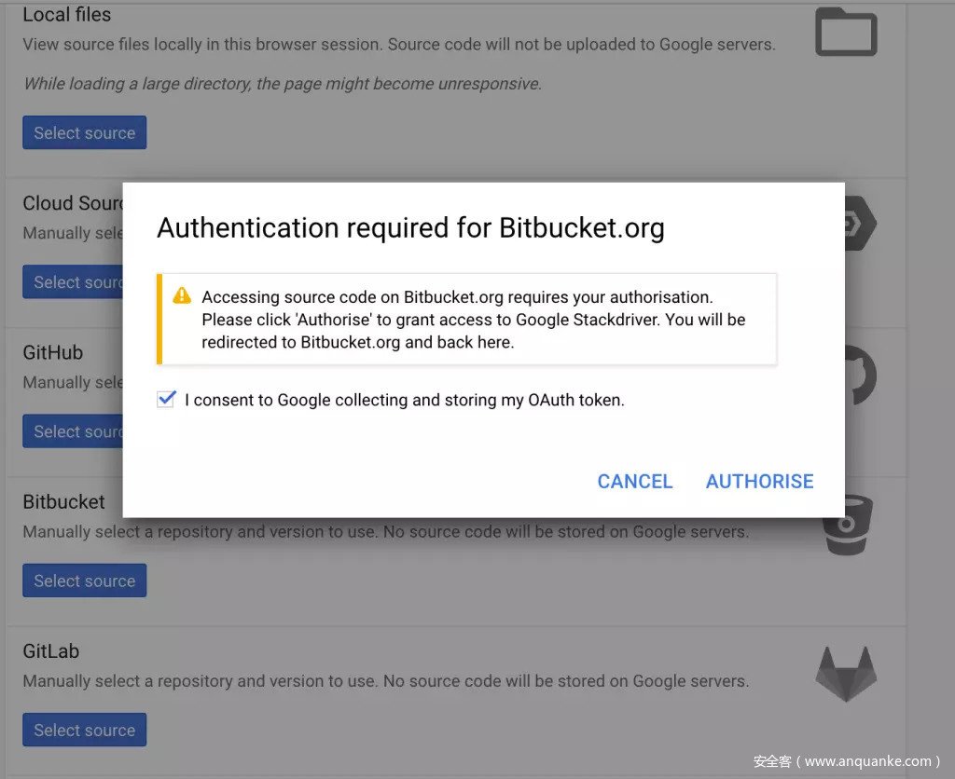Viewport: 955px width, 779px height.
Task: Click the GitLab fox logo icon
Action: [846, 674]
